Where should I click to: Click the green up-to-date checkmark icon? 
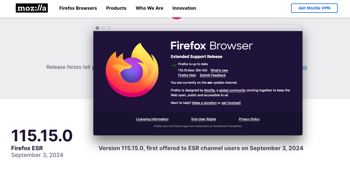point(174,65)
